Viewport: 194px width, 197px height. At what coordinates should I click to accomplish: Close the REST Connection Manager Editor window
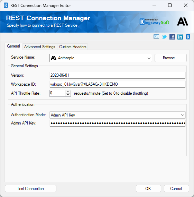pos(186,5)
